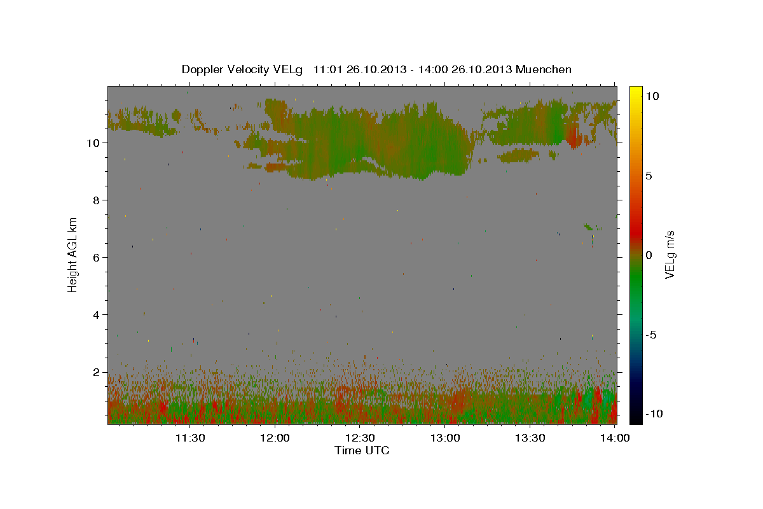The image size is (763, 509).
Task: Click the colorbar value 0
Action: (649, 255)
